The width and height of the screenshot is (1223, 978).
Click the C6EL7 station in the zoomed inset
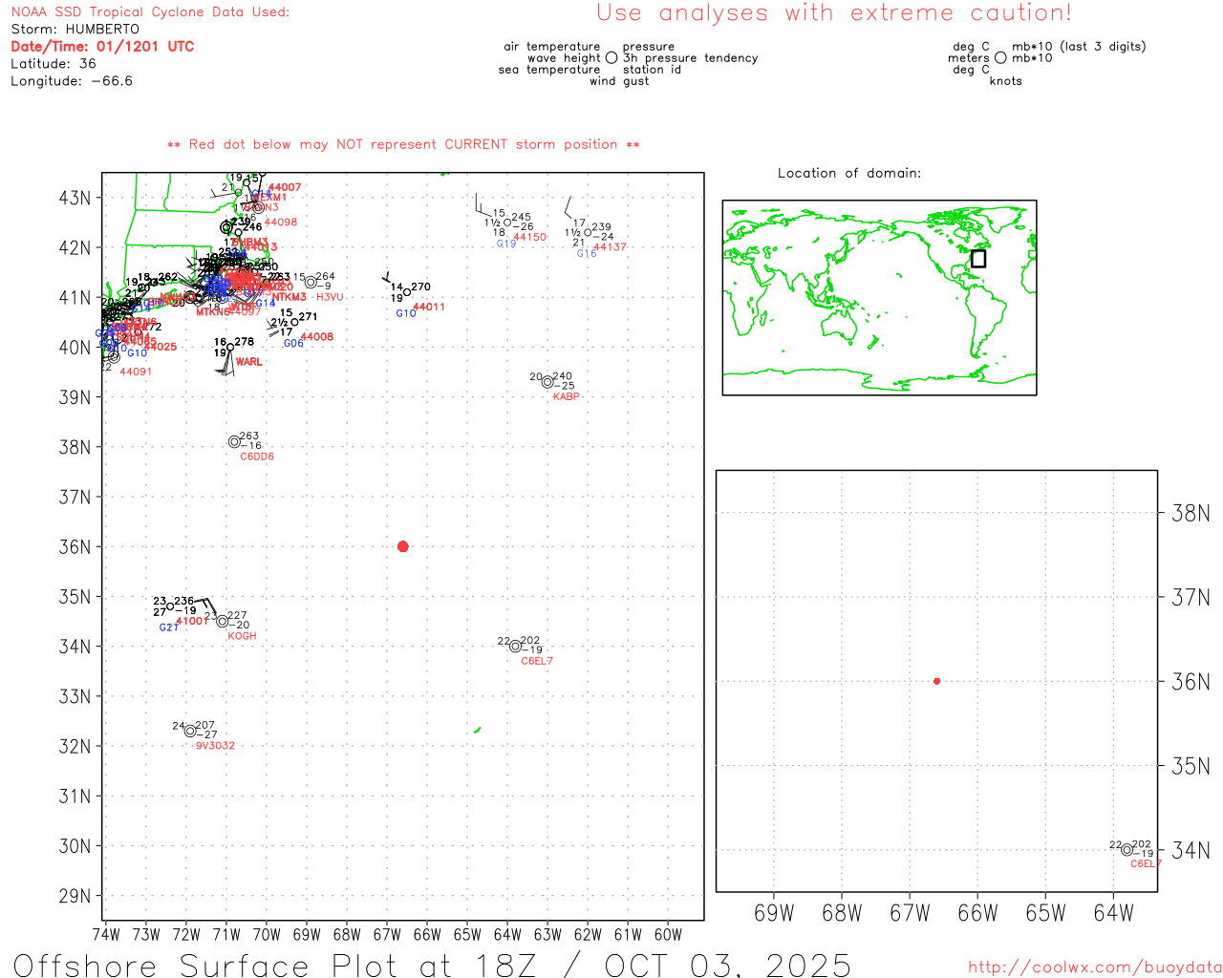point(1127,850)
